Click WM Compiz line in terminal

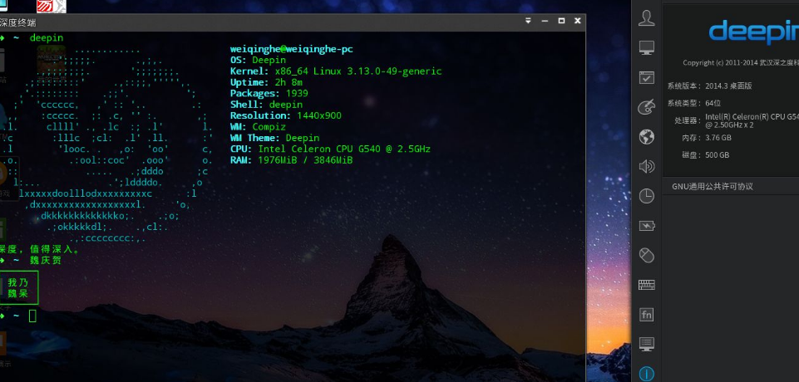tap(258, 127)
